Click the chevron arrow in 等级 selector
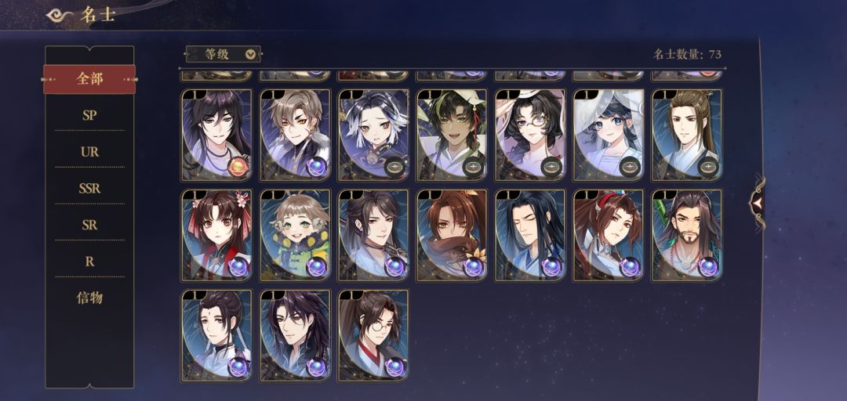The image size is (847, 401). pos(250,54)
